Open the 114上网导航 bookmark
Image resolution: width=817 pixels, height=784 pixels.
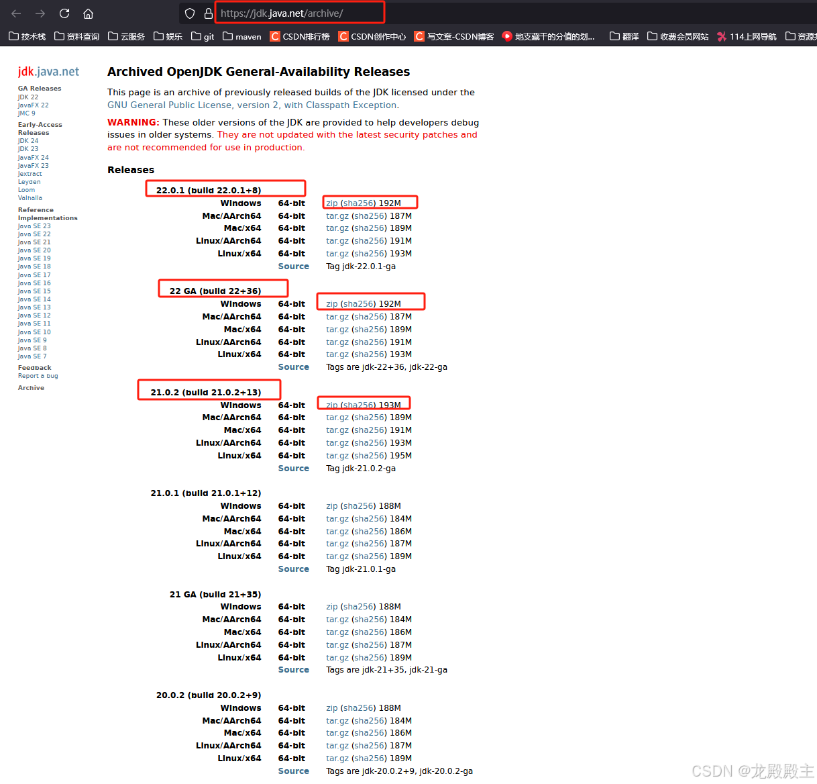click(747, 36)
